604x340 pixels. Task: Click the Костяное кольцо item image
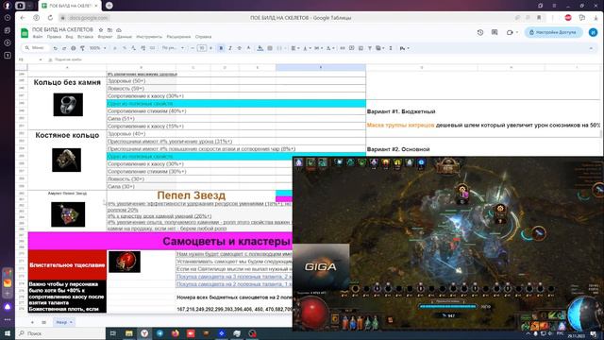67,160
